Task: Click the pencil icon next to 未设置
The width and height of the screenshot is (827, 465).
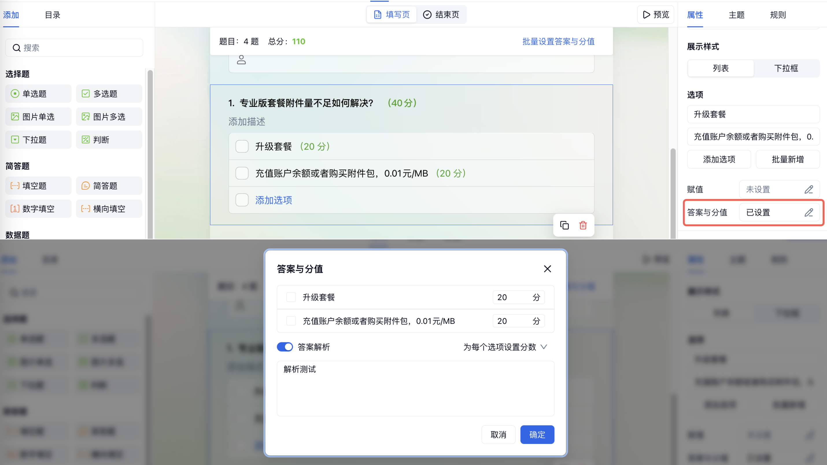Action: 809,189
